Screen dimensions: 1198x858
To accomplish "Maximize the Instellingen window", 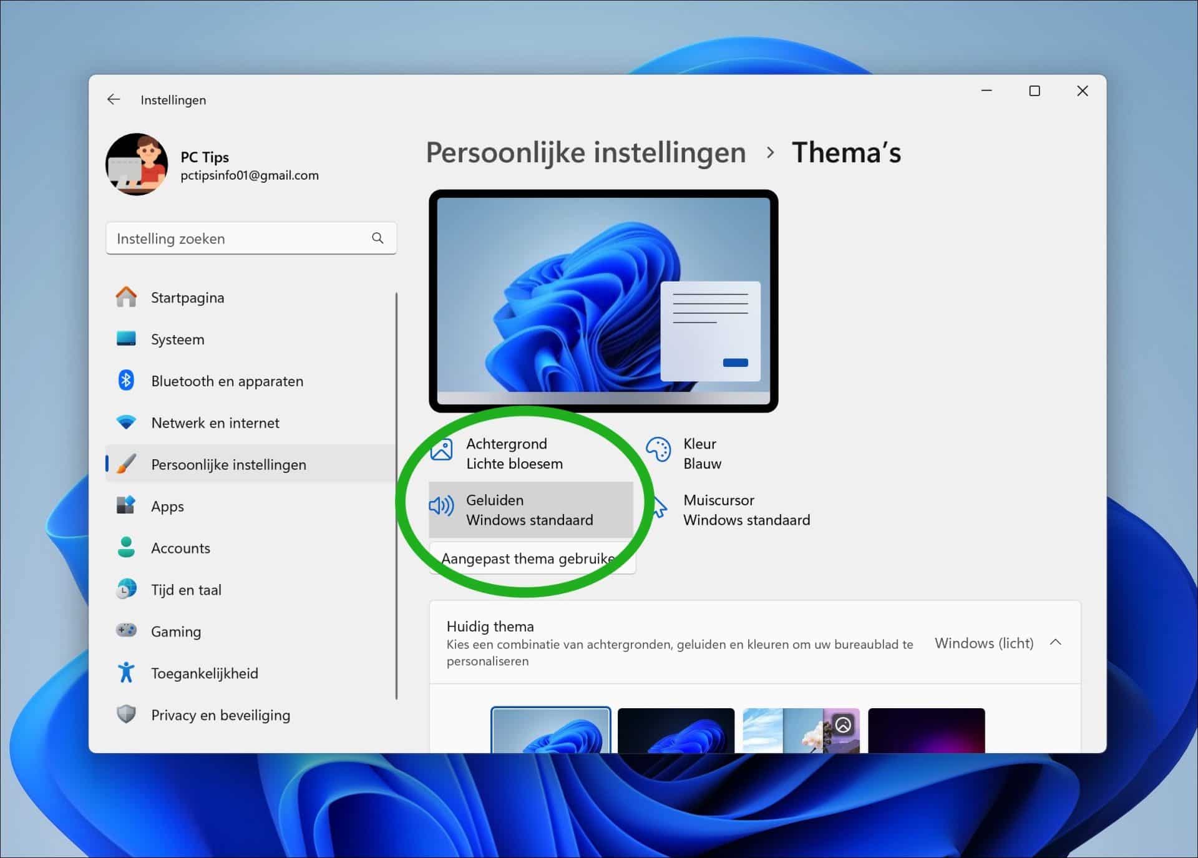I will coord(1035,91).
